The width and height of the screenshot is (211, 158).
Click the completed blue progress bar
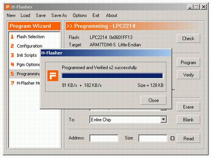[x=112, y=76]
